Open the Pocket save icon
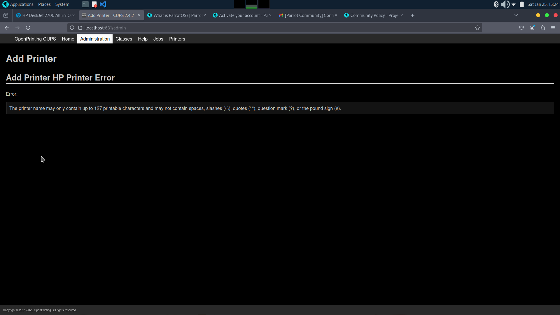 click(x=521, y=28)
